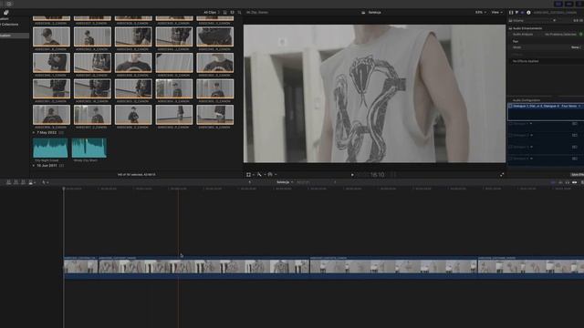Collapse the 10 Jun 2011 date group
The width and height of the screenshot is (584, 328).
click(x=34, y=166)
